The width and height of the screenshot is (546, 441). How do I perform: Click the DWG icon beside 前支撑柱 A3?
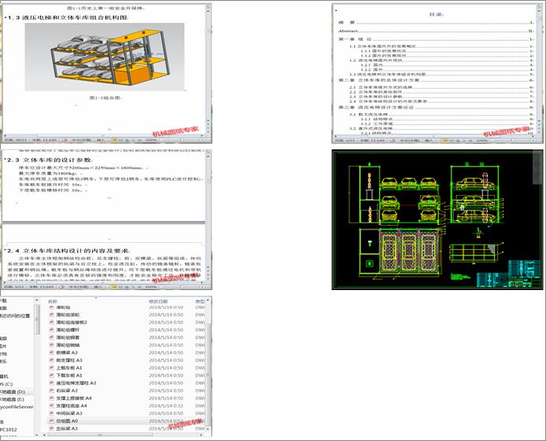[52, 360]
